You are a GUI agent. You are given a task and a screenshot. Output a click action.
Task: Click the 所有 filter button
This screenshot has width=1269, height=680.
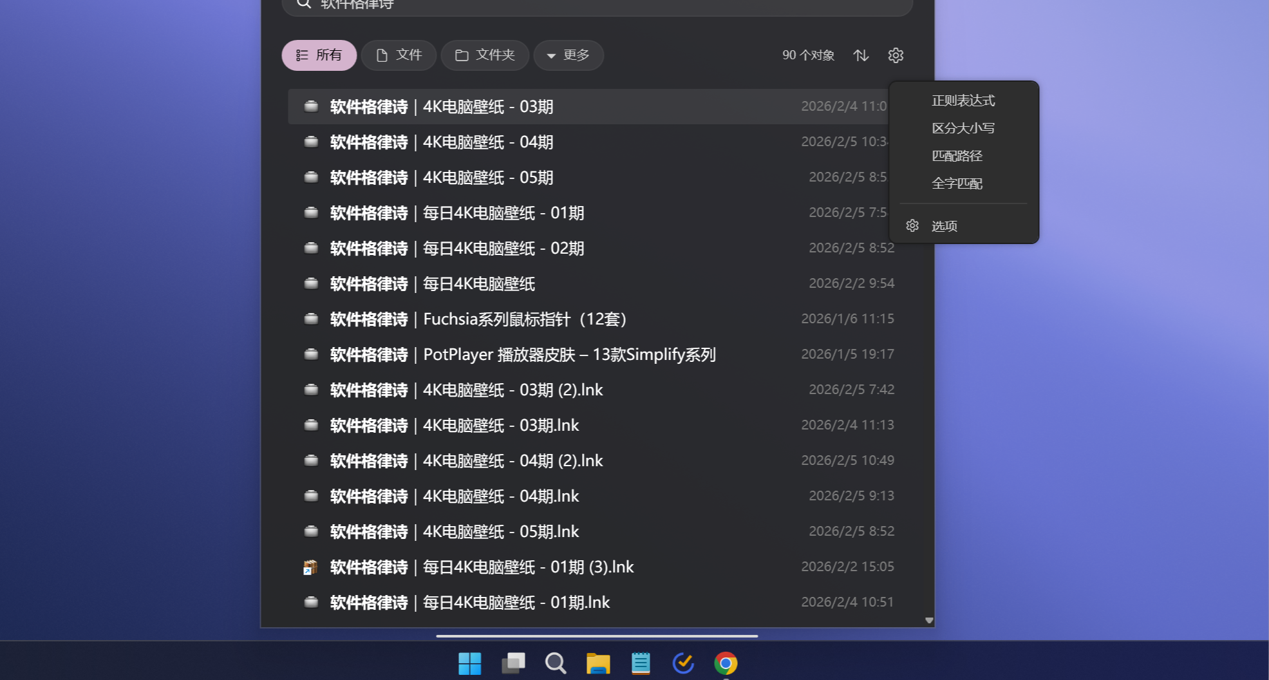(319, 55)
